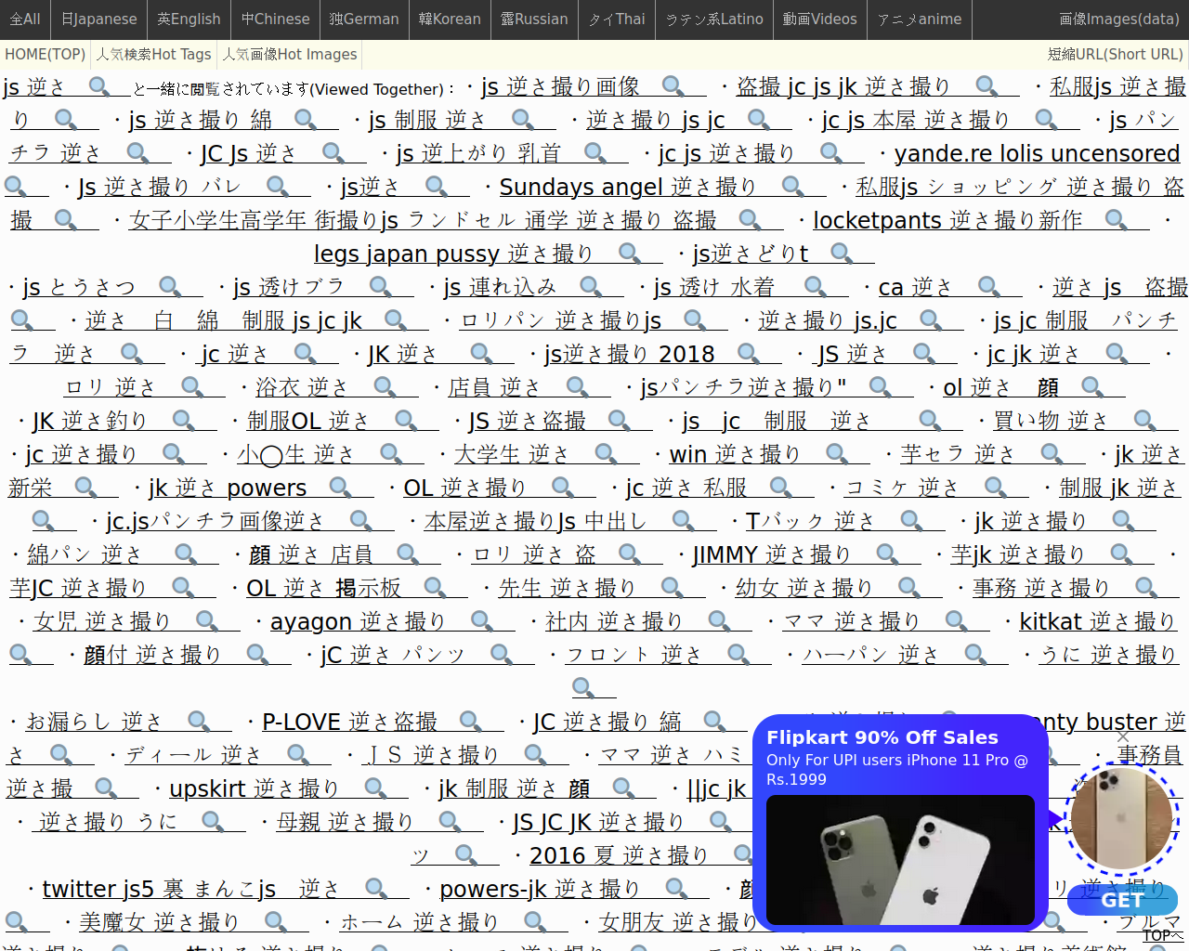Select the 独German tab
This screenshot has height=951, width=1189.
tap(364, 20)
